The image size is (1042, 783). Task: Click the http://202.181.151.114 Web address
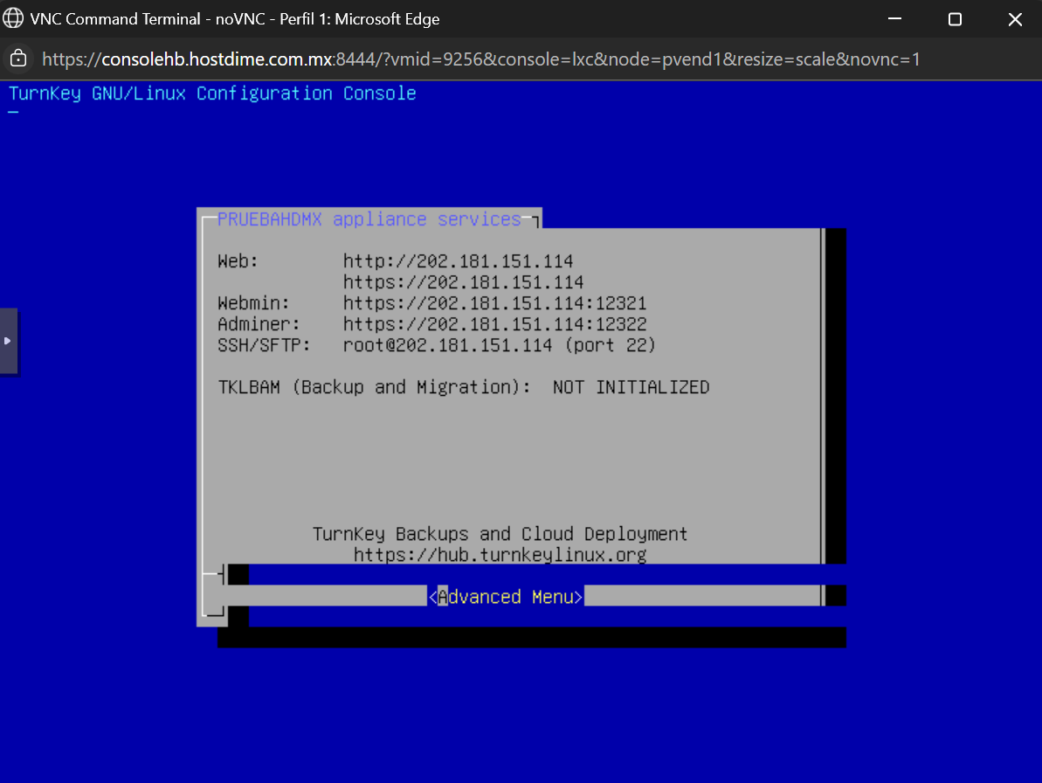tap(458, 261)
